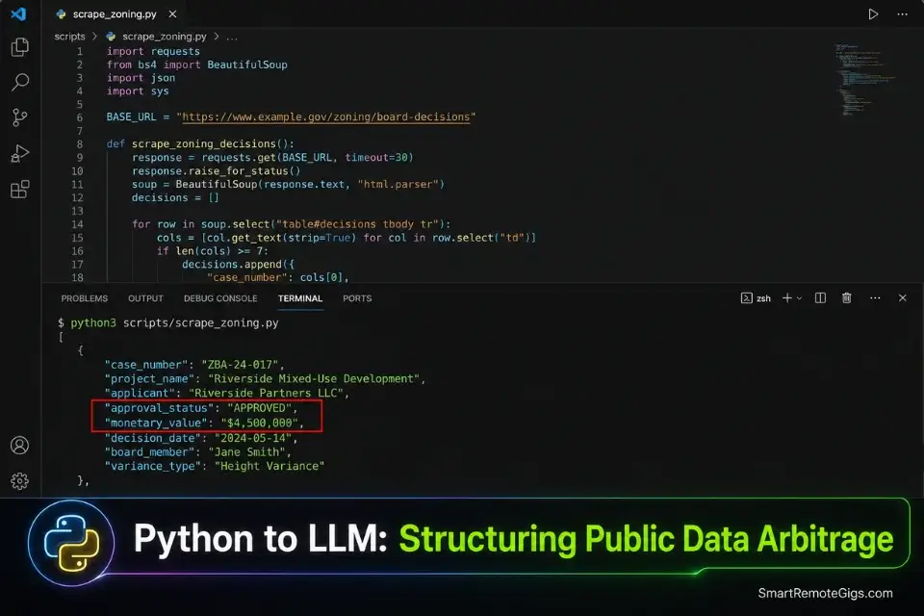Kill terminal with trash icon
The image size is (924, 616).
point(847,298)
